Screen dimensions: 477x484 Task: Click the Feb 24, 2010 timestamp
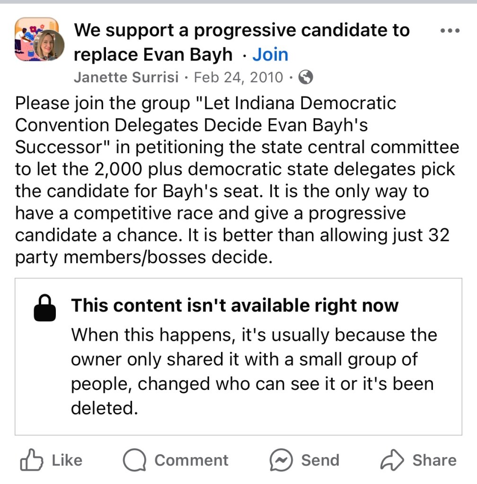(x=238, y=77)
